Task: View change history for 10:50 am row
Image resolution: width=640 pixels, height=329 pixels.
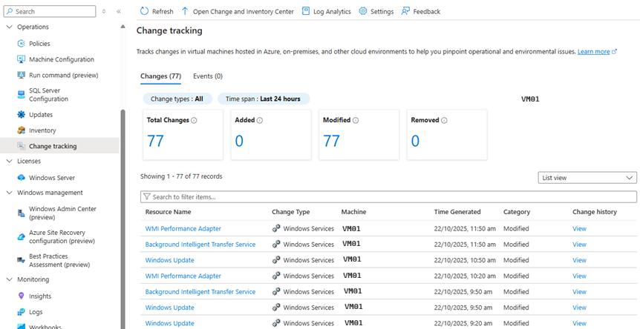Action: point(579,260)
